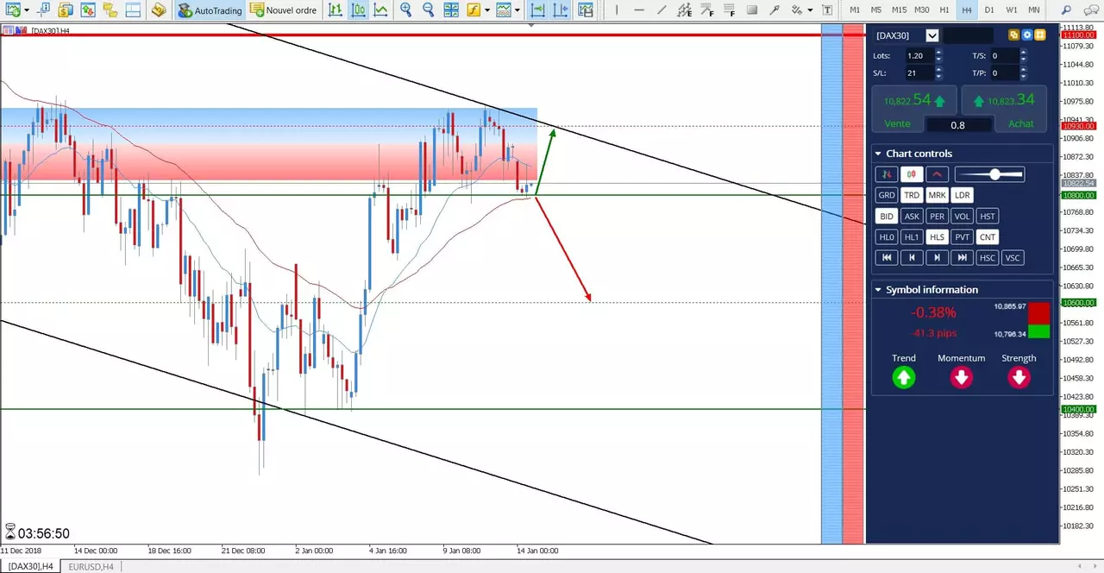Image resolution: width=1104 pixels, height=573 pixels.
Task: Switch to D1 timeframe
Action: [x=989, y=10]
